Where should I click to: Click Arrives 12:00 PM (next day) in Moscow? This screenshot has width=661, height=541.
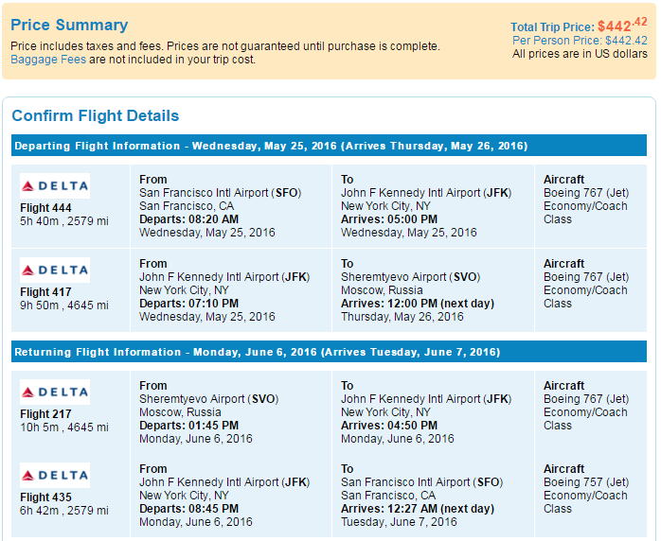tap(418, 304)
